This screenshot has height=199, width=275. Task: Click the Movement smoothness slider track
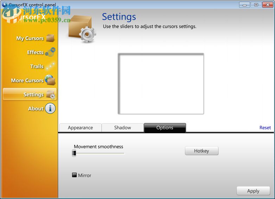98,153
